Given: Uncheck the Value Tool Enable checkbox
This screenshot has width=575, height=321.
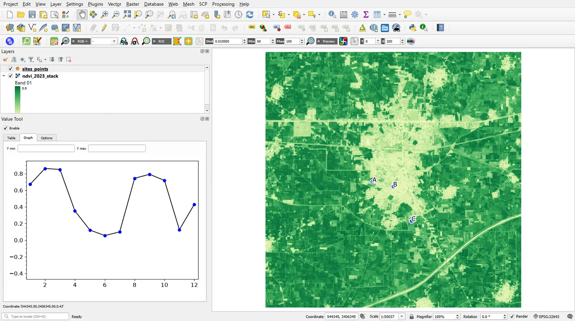Looking at the screenshot, I should pyautogui.click(x=5, y=128).
